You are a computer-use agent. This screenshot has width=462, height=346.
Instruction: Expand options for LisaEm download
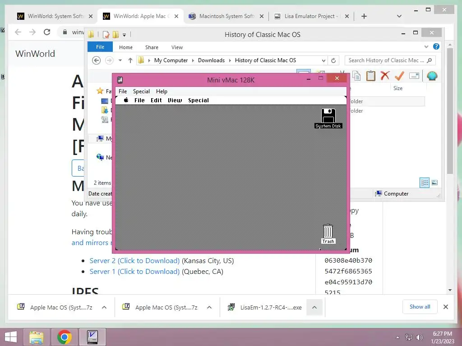coord(314,307)
